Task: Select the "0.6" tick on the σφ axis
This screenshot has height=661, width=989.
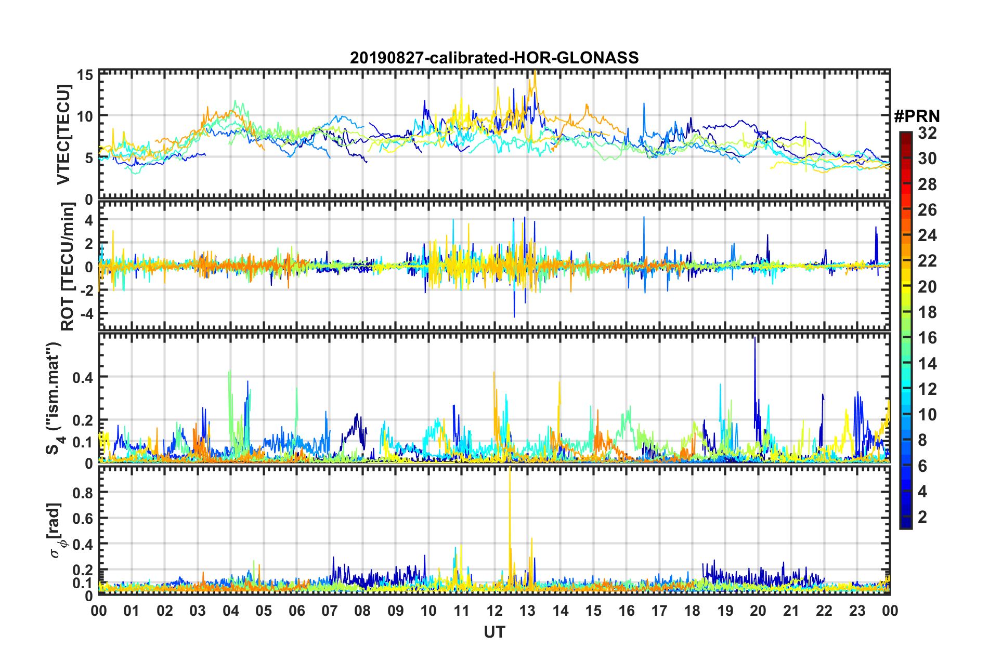Action: coord(83,519)
